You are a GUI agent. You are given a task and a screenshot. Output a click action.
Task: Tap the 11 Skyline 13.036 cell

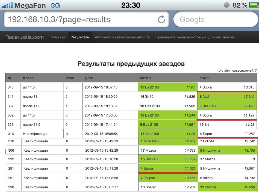227,187
